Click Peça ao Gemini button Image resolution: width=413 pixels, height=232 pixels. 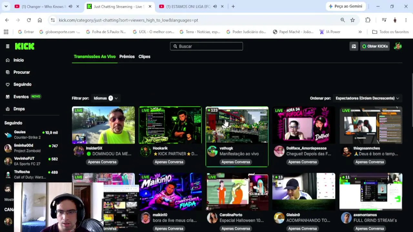(x=345, y=6)
